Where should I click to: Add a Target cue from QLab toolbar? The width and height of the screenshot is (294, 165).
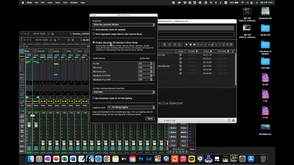coord(212,44)
